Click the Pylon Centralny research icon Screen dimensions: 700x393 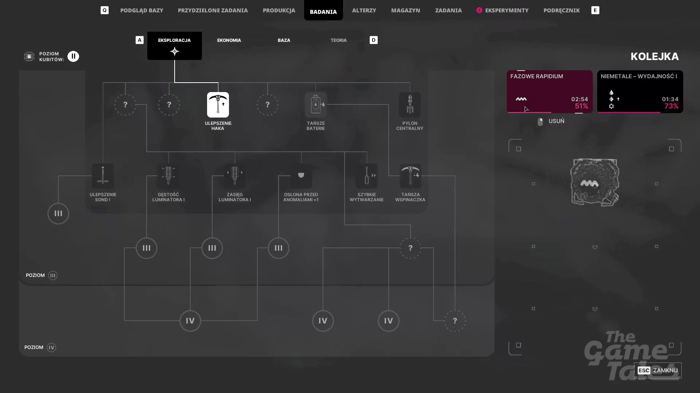coord(410,105)
